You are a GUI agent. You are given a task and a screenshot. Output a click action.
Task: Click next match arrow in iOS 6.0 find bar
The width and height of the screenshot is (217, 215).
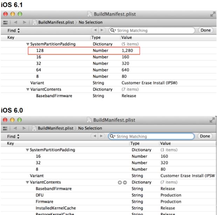click(x=101, y=136)
